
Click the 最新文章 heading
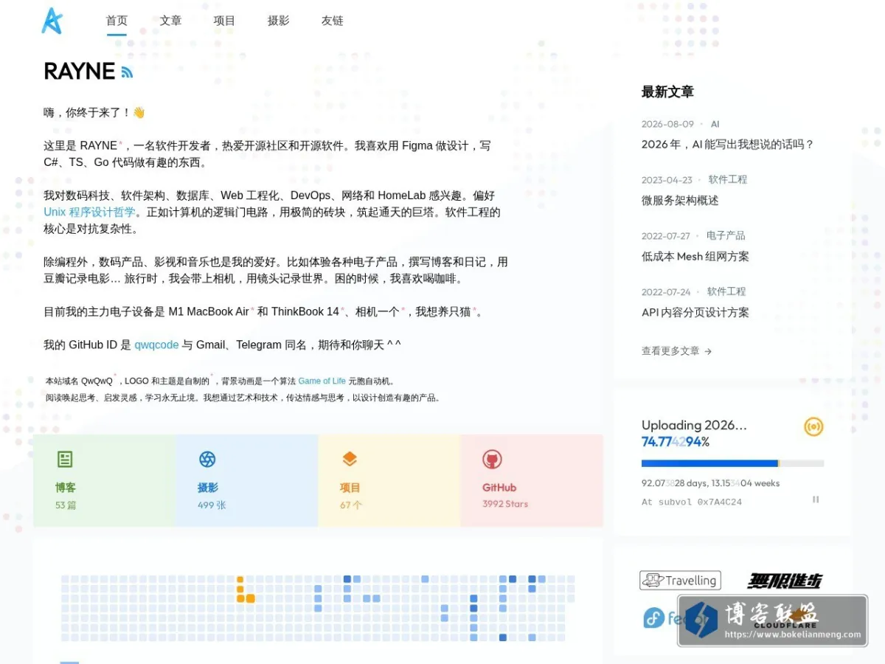[667, 92]
